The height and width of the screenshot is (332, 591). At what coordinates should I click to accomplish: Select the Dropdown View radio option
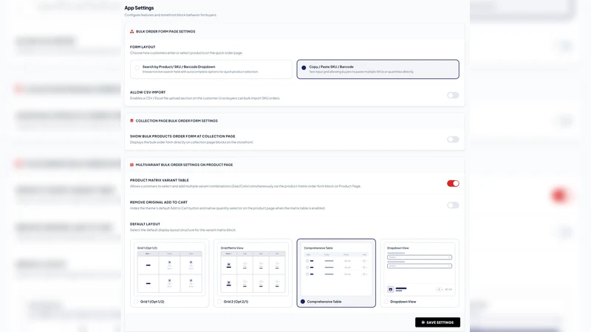pyautogui.click(x=386, y=302)
